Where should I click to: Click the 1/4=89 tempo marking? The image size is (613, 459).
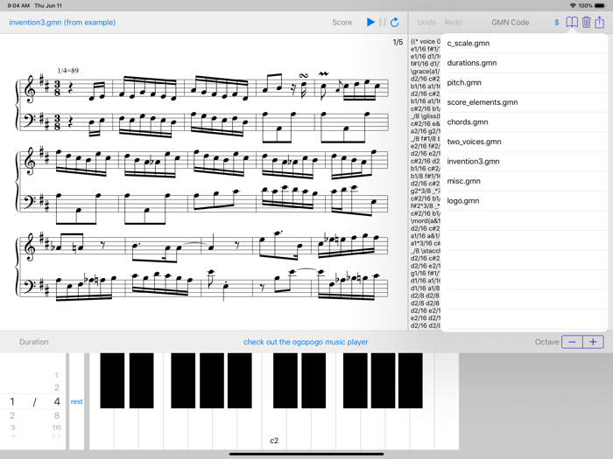pos(68,71)
